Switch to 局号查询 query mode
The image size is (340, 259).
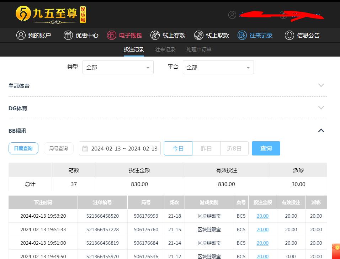(x=58, y=148)
